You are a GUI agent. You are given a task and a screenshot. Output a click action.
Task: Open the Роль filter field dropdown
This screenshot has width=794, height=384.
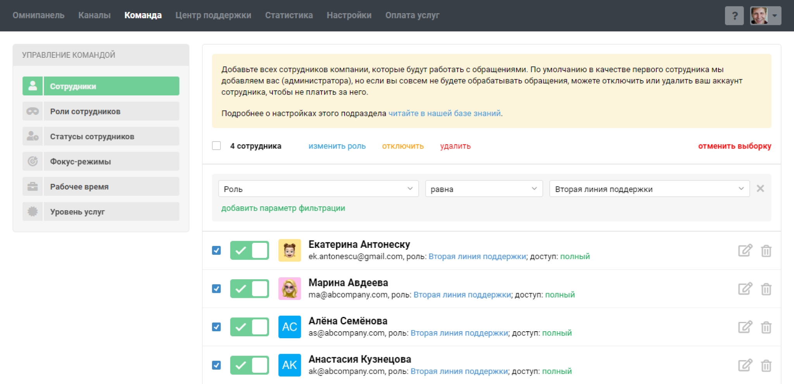318,189
